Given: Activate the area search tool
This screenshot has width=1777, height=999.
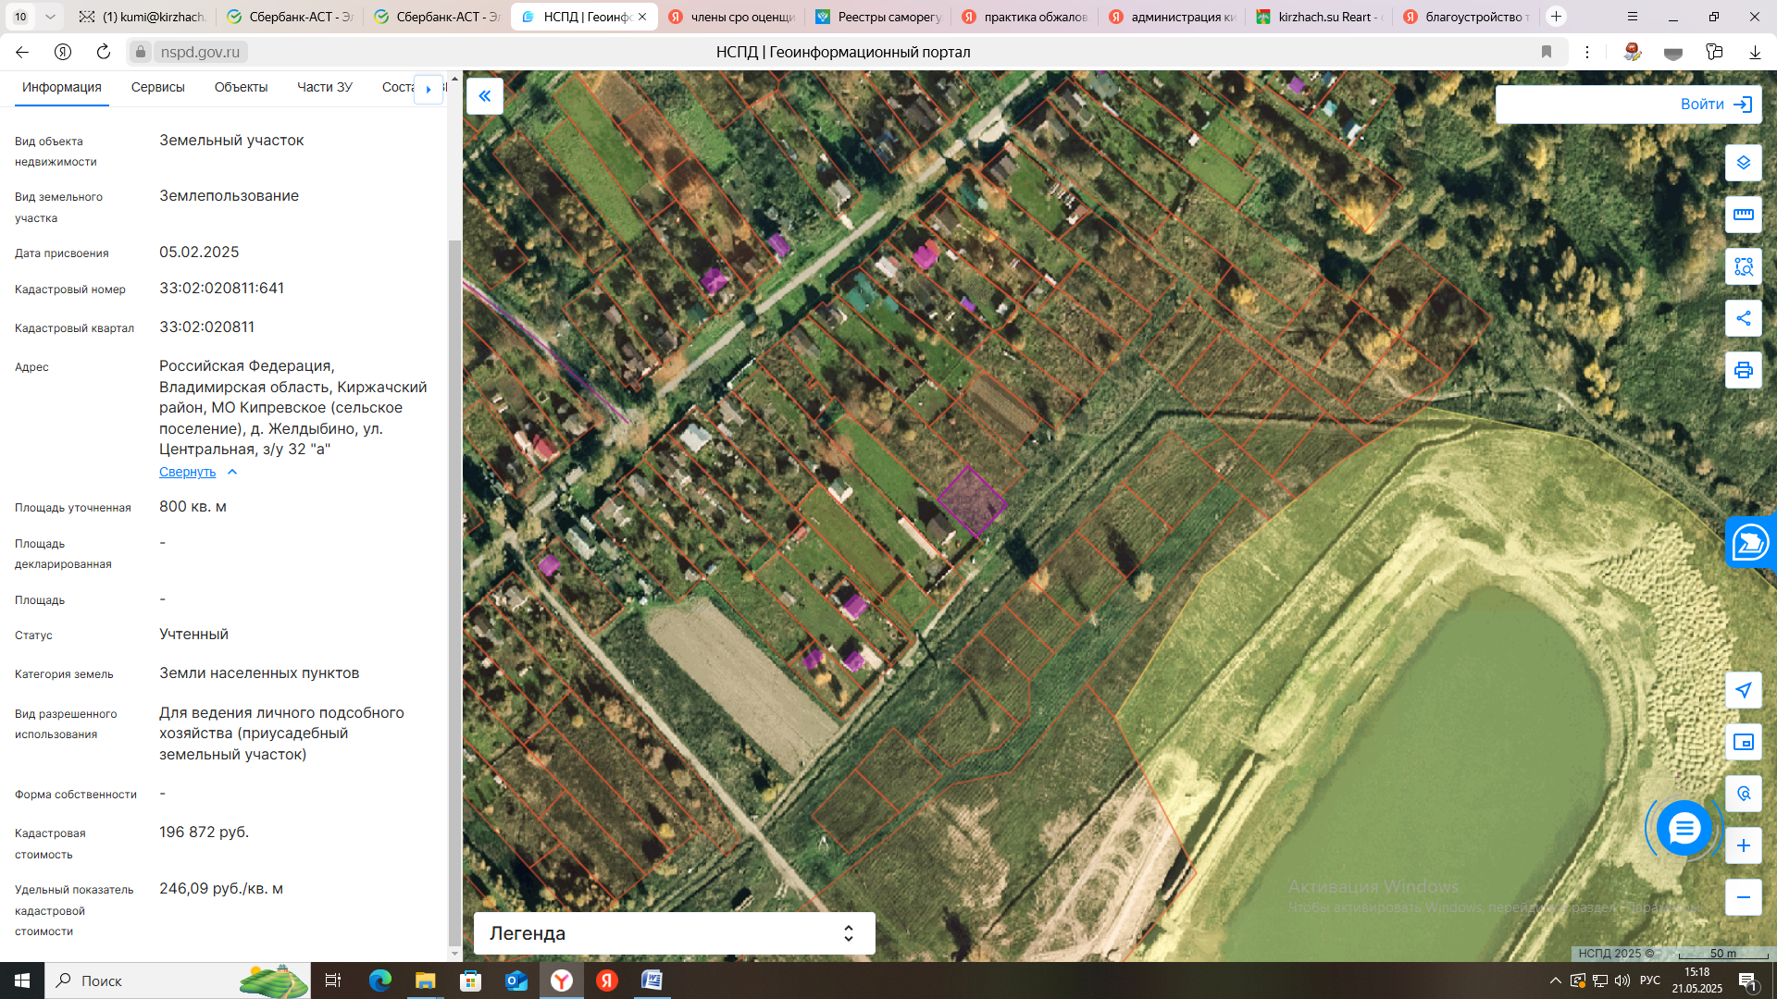Looking at the screenshot, I should (x=1743, y=266).
